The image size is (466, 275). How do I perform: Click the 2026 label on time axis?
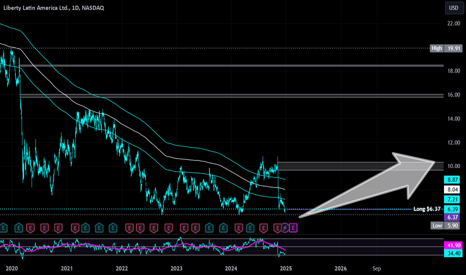click(340, 268)
